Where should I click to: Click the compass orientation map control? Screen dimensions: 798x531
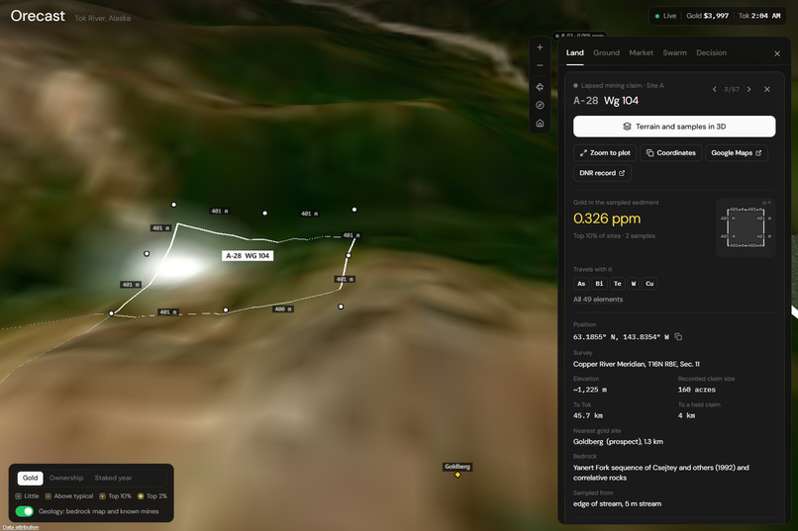point(540,105)
